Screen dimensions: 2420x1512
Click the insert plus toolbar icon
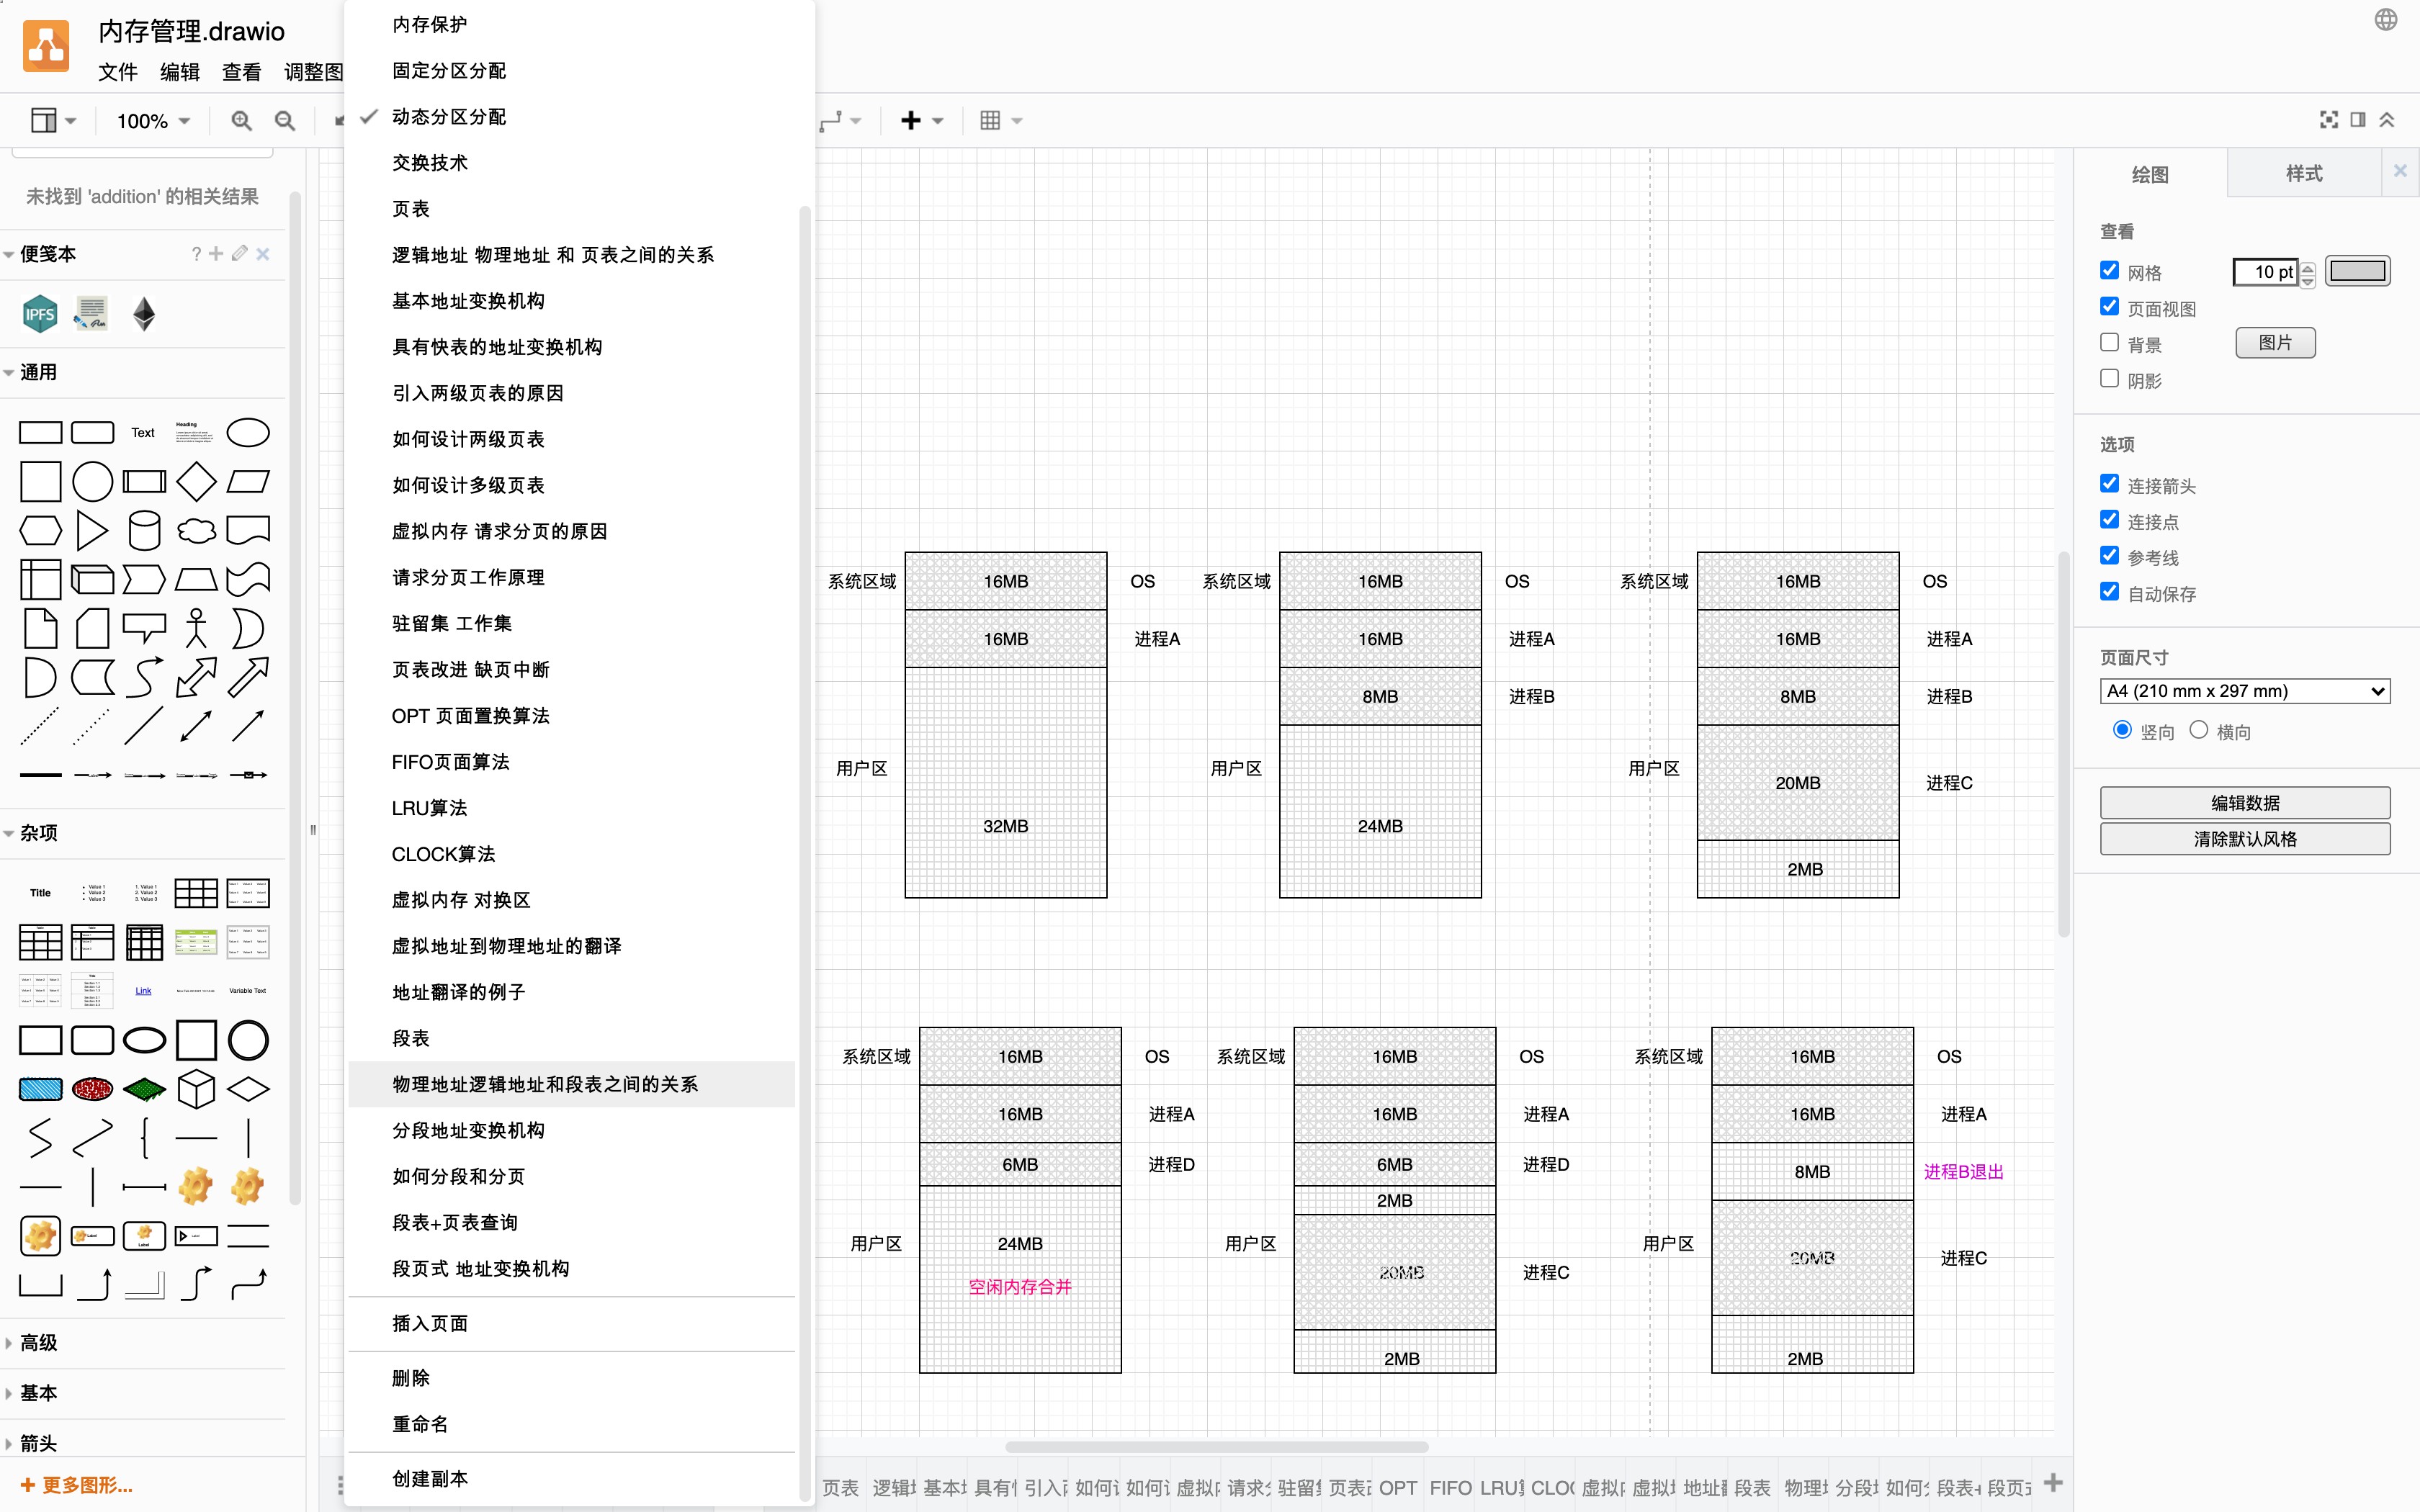tap(910, 121)
